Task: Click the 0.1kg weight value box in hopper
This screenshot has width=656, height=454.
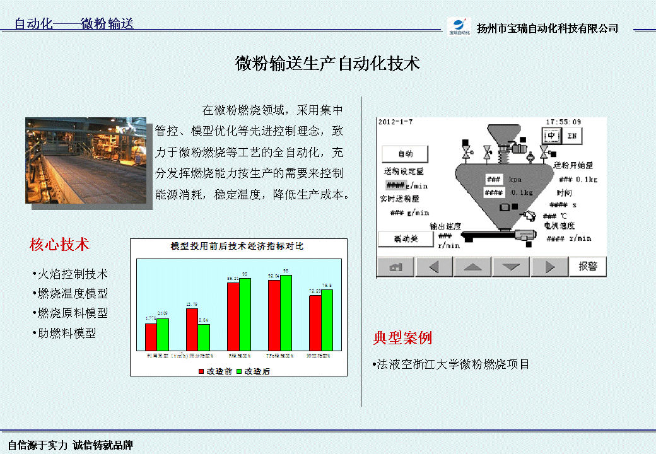Action: pyautogui.click(x=493, y=192)
